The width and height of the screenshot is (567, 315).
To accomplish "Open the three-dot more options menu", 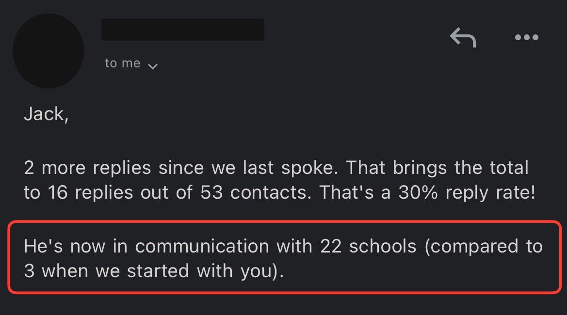I will click(x=526, y=37).
